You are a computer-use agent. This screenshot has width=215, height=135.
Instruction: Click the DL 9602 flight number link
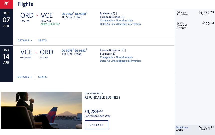click(67, 14)
